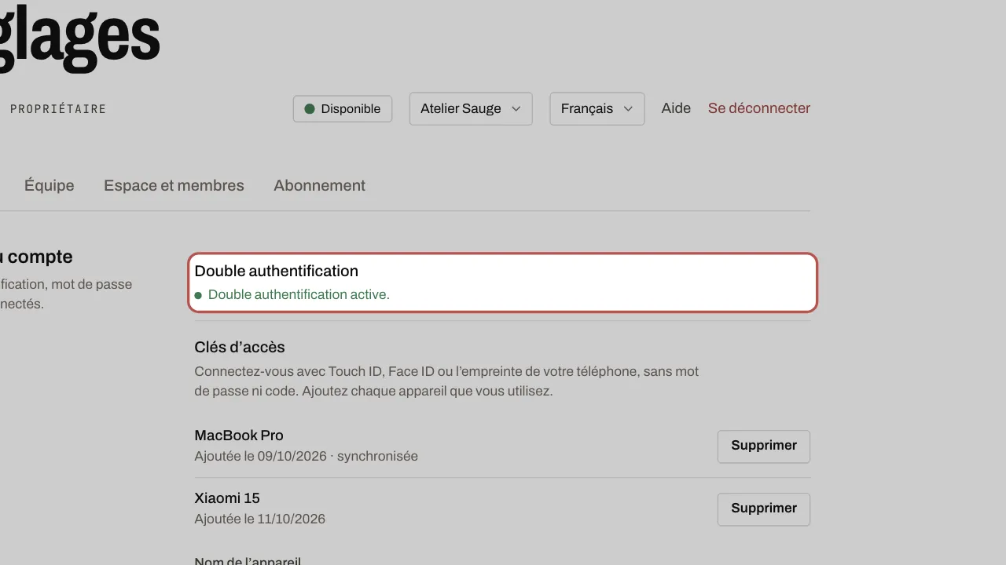This screenshot has width=1006, height=565.
Task: Click the Disponible status button
Action: click(x=343, y=108)
